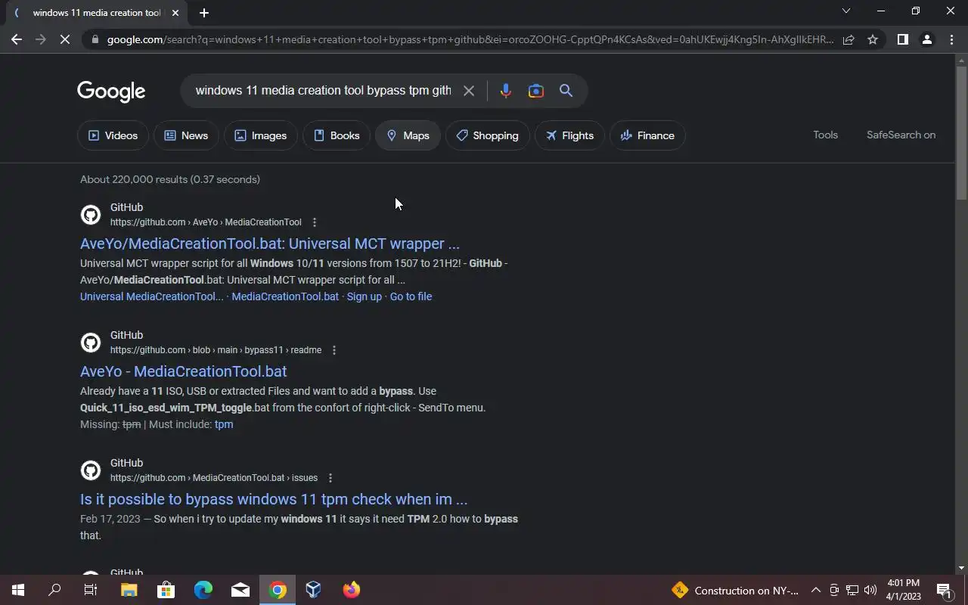Screen dimensions: 968x605
Task: Open tab search dropdown chevron
Action: coord(846,11)
